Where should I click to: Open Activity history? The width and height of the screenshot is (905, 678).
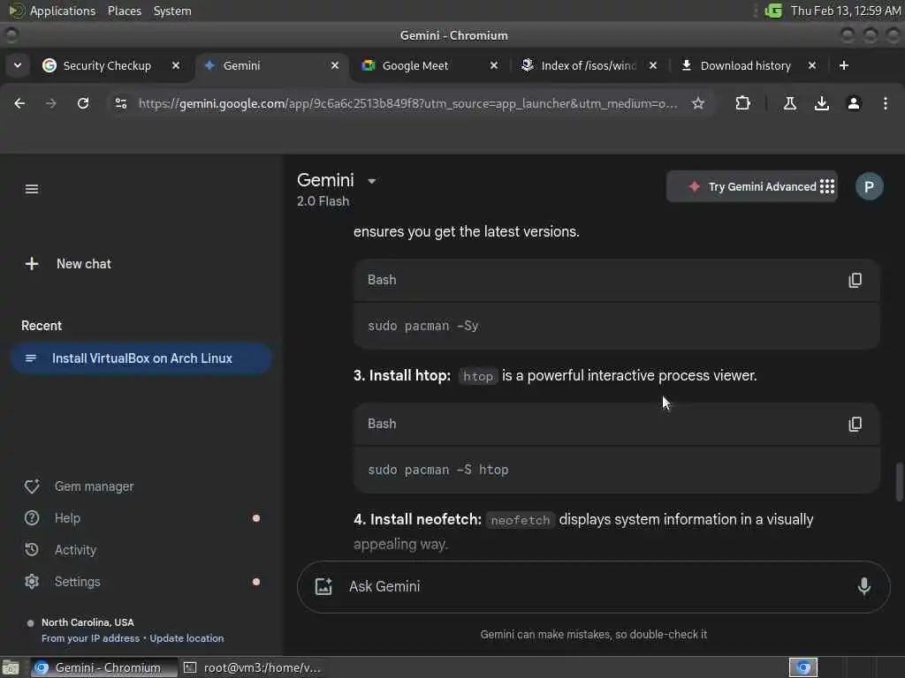[61, 550]
